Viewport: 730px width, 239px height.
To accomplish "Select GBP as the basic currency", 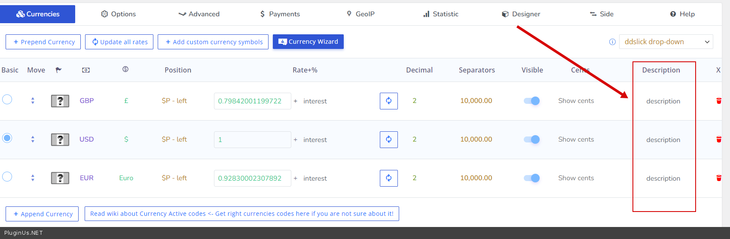I will tap(7, 100).
